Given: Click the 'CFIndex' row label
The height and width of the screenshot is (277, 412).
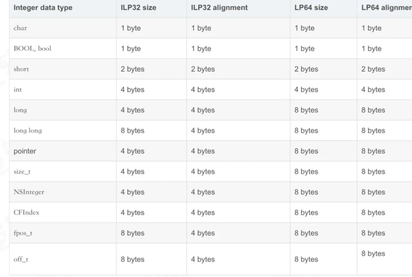Looking at the screenshot, I should pyautogui.click(x=26, y=212).
